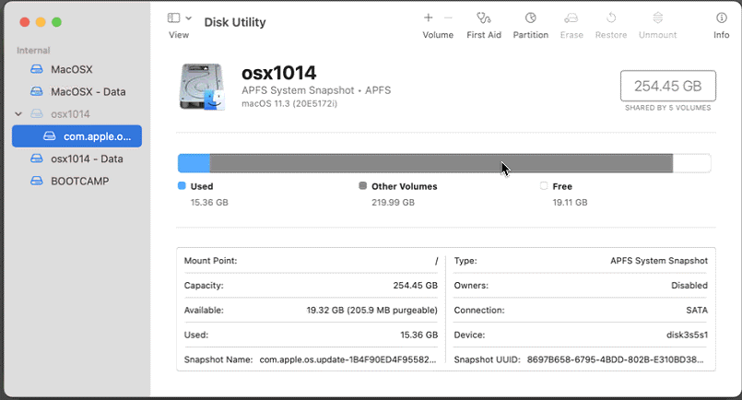Click the Internal sidebar section header

click(x=33, y=51)
